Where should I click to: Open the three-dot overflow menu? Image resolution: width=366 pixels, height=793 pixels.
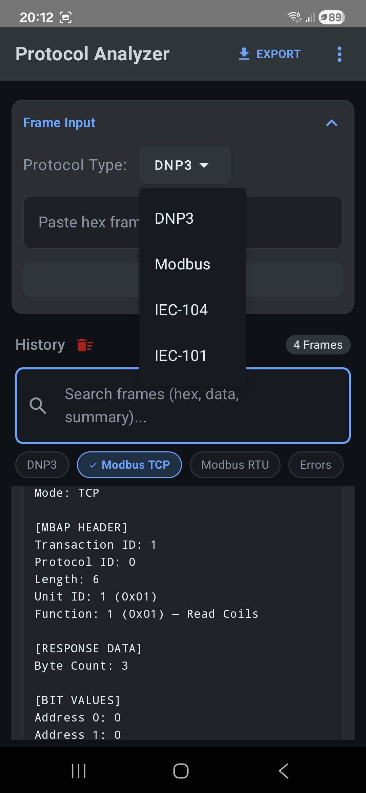[x=339, y=54]
